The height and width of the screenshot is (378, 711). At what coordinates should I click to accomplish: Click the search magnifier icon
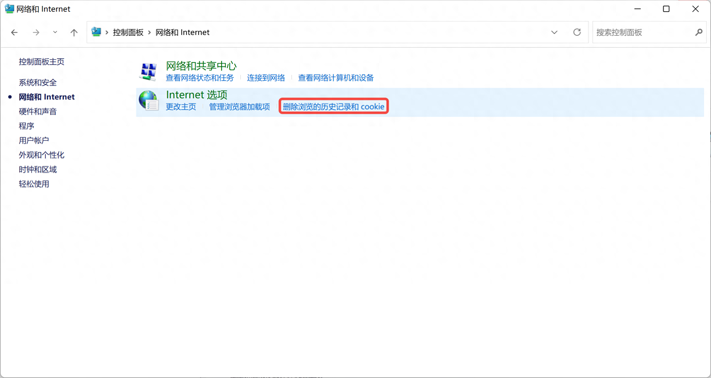point(699,32)
